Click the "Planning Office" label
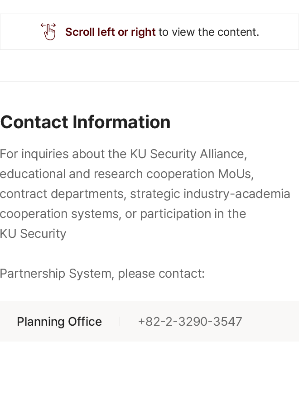Viewport: 299px width, 400px height. (x=59, y=322)
